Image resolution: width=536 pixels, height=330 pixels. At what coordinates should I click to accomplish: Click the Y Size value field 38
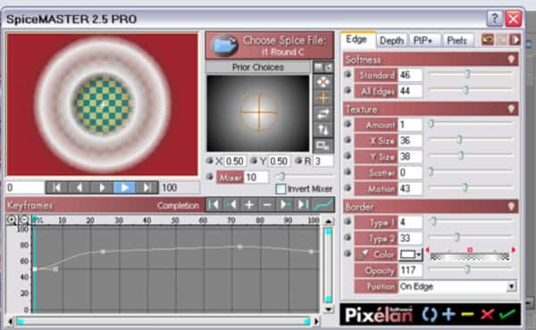click(x=410, y=157)
